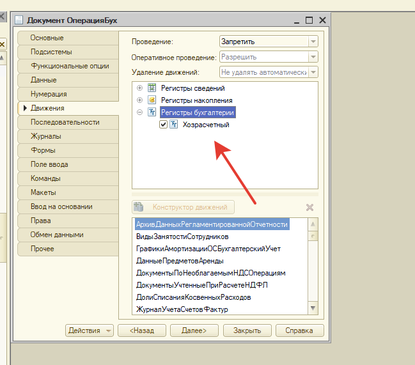Click the document icon in the title bar
The height and width of the screenshot is (365, 415).
click(x=19, y=20)
